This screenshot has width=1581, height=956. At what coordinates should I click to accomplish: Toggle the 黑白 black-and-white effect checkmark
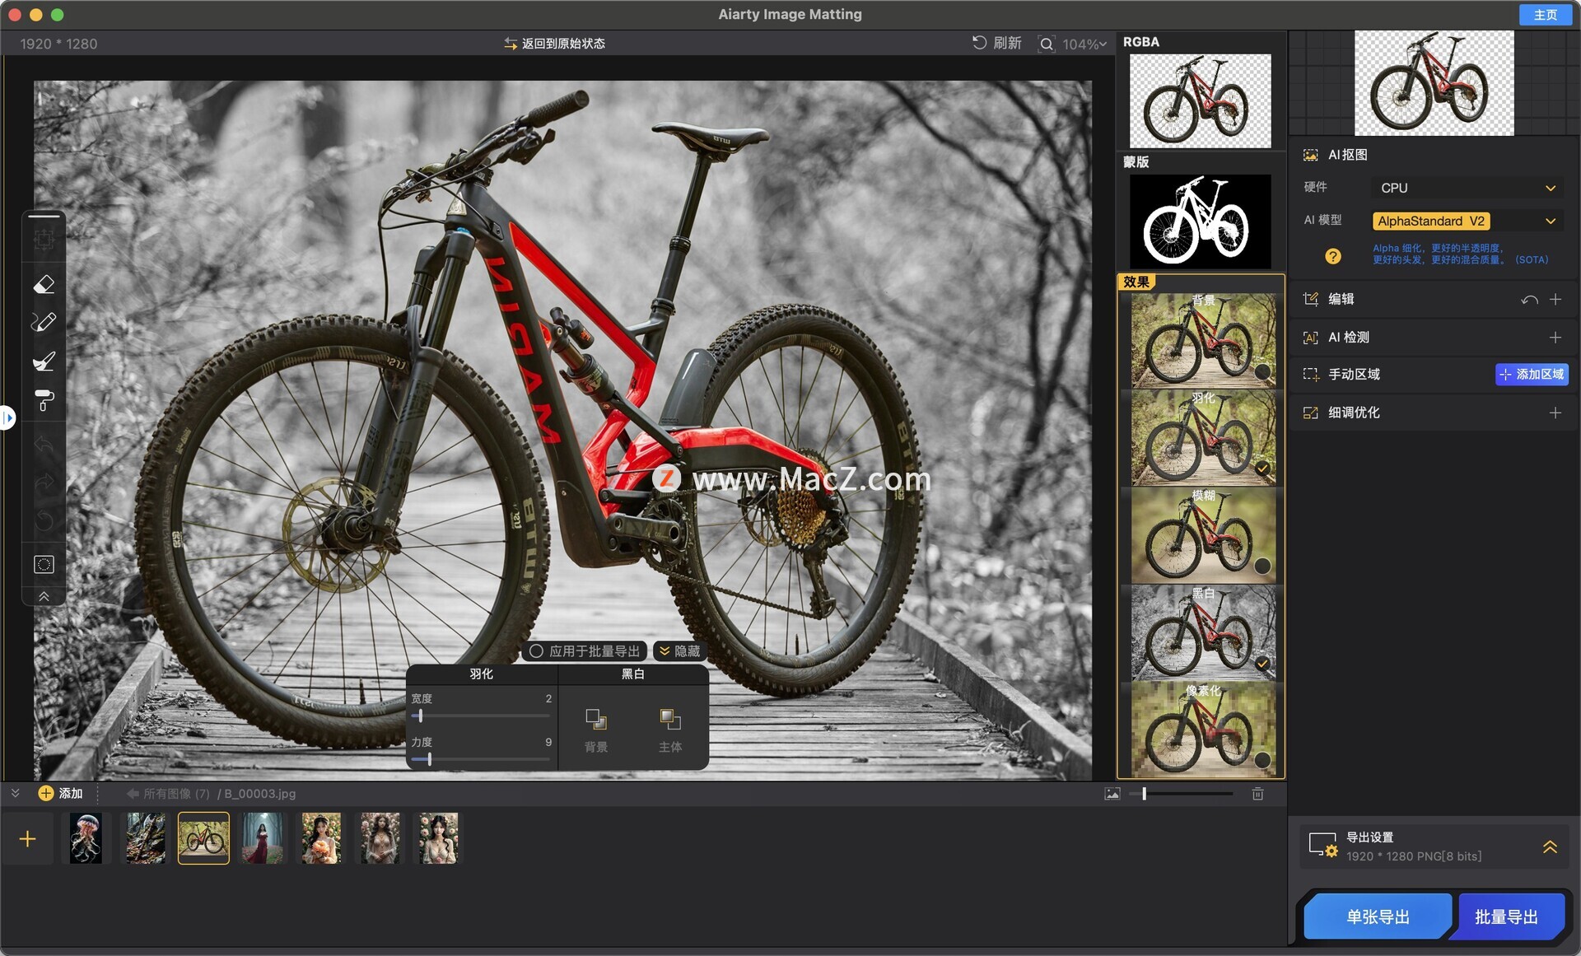coord(1262,663)
